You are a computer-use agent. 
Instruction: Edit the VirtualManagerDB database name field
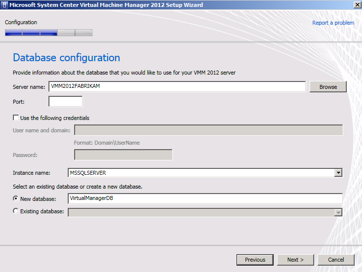point(205,198)
